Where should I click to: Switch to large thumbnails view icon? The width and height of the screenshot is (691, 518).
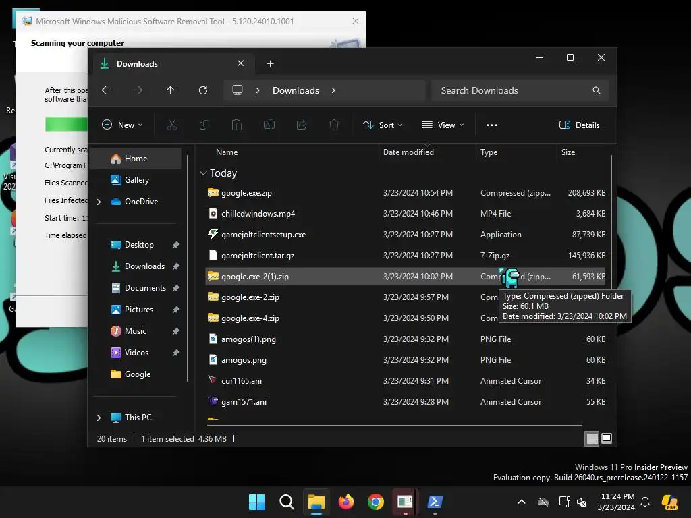[607, 438]
